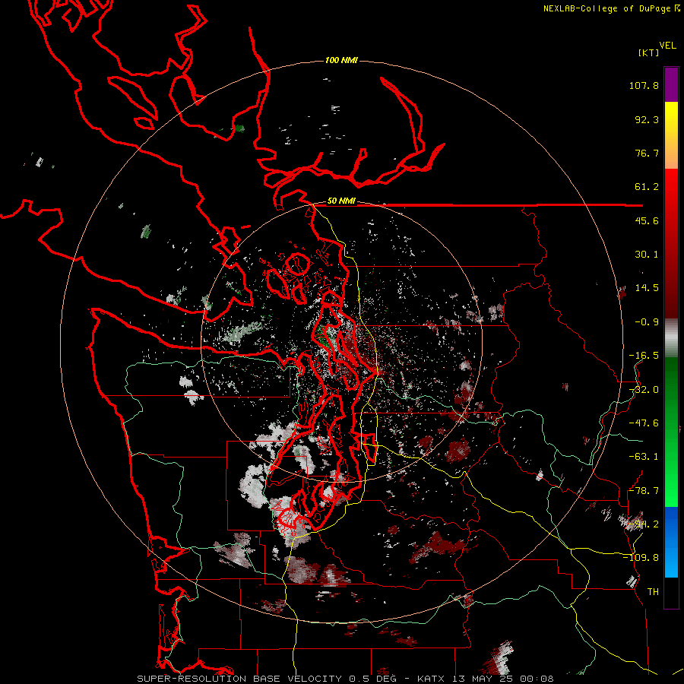Click the 50 NMI range ring label
The image size is (684, 684).
pyautogui.click(x=341, y=201)
